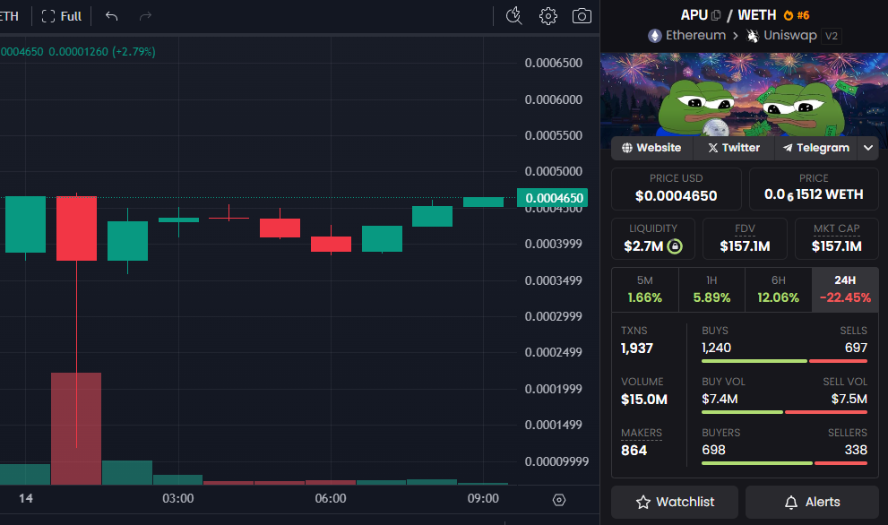
Task: Click the LIQUIDITY $2.7M box
Action: [653, 238]
